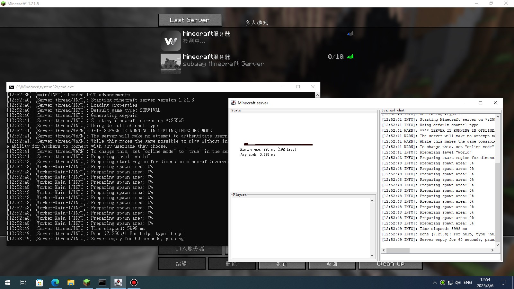This screenshot has width=514, height=289.
Task: Expand hidden system tray icons chevron
Action: [x=435, y=283]
